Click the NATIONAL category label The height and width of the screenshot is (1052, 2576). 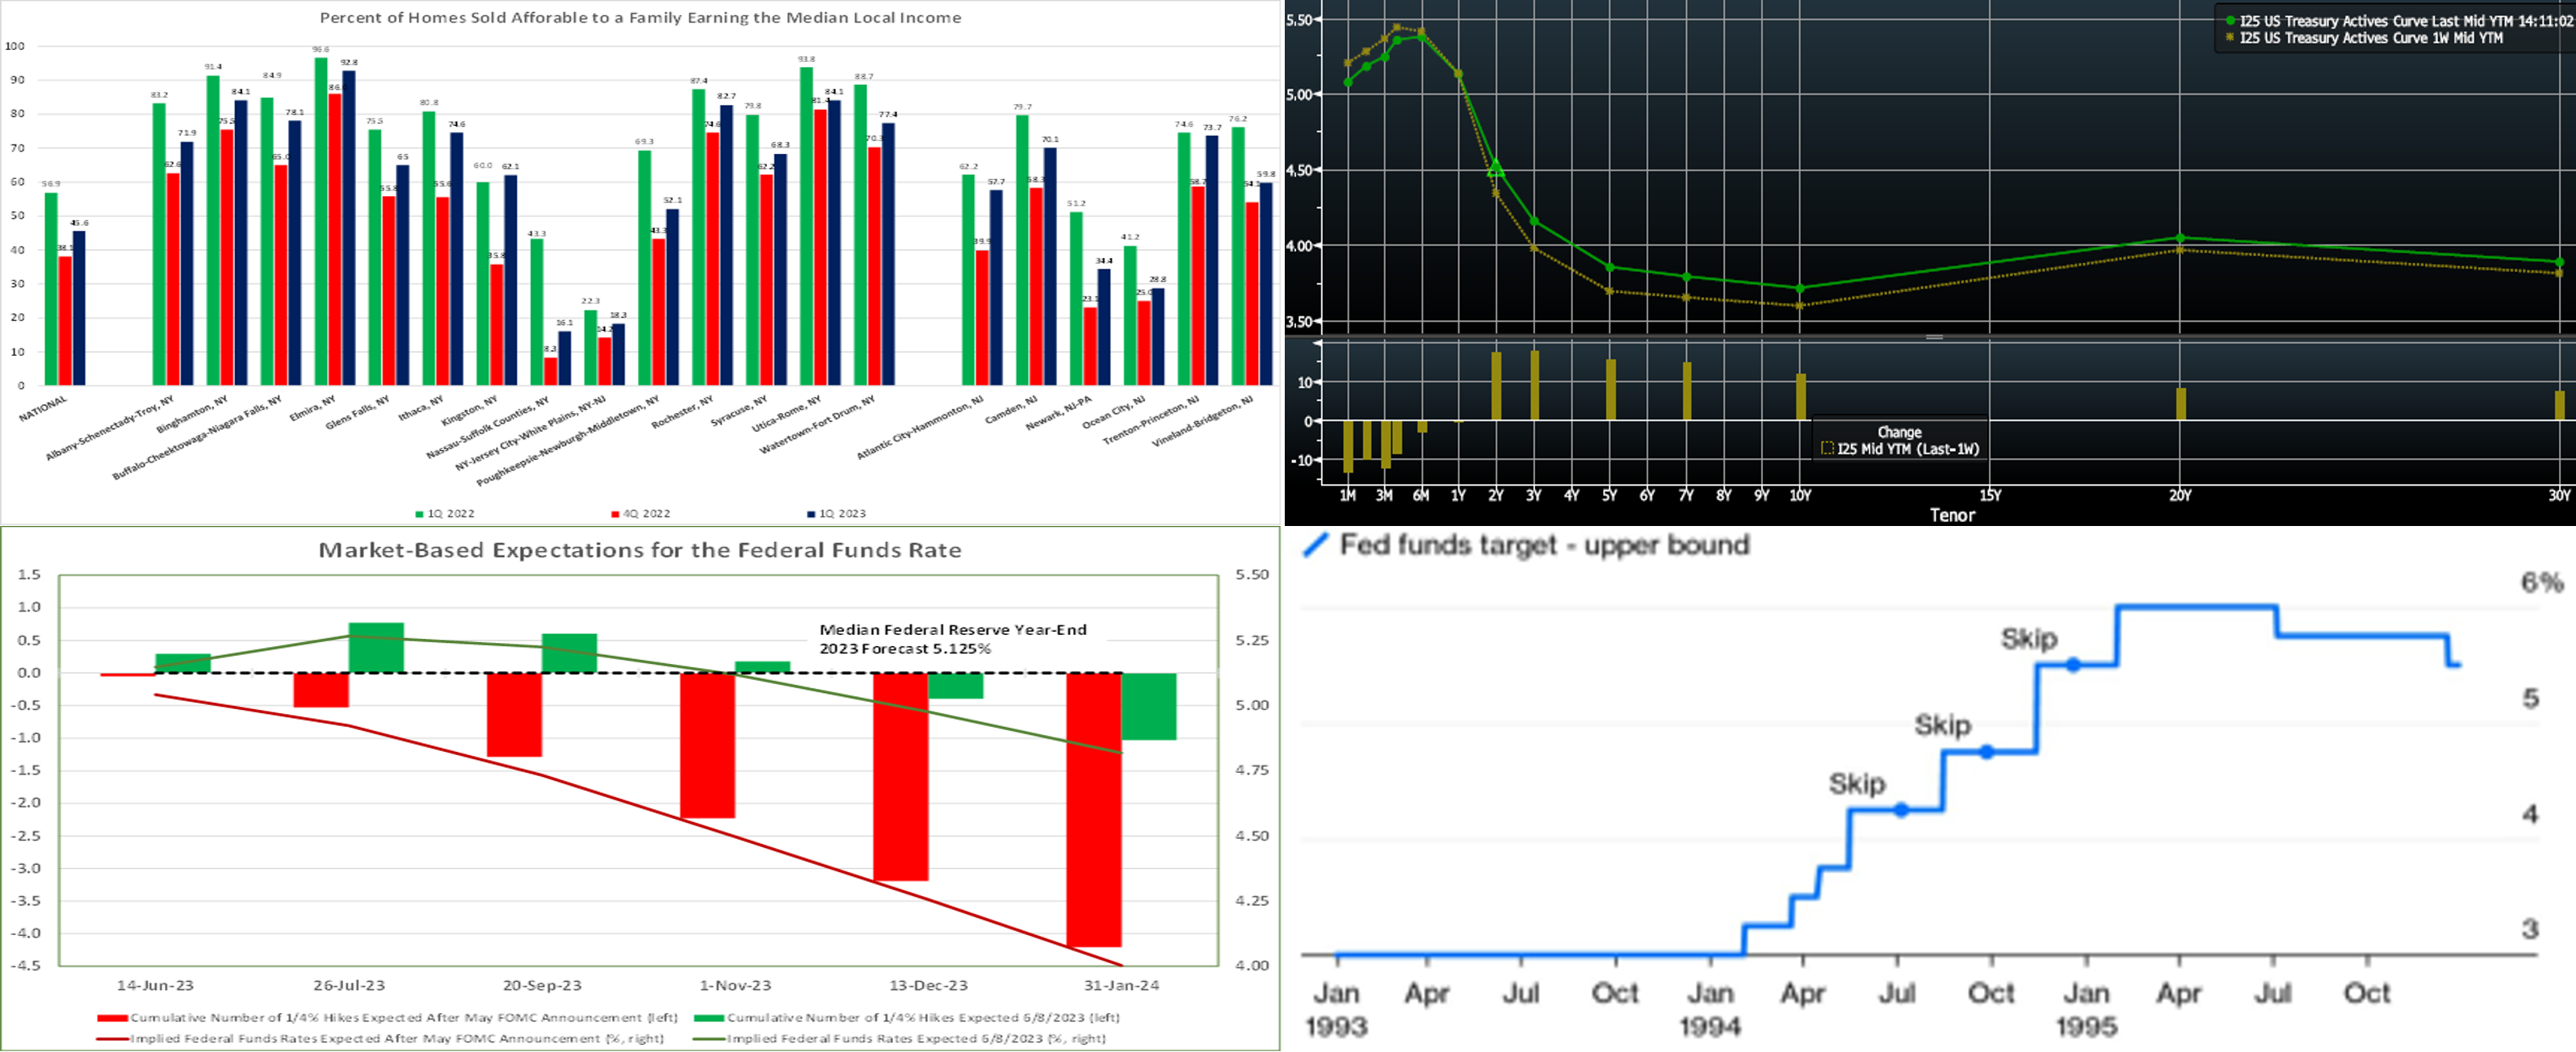point(44,407)
